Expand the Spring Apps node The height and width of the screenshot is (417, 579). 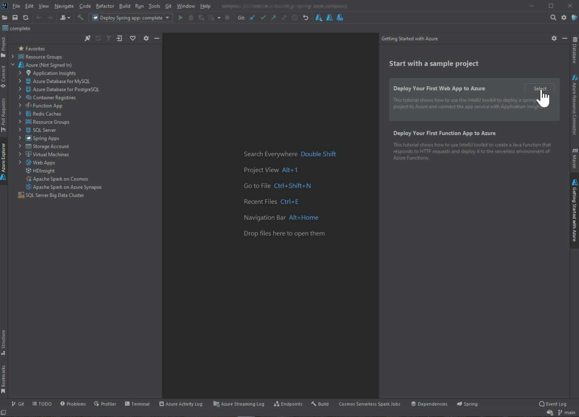(x=20, y=138)
